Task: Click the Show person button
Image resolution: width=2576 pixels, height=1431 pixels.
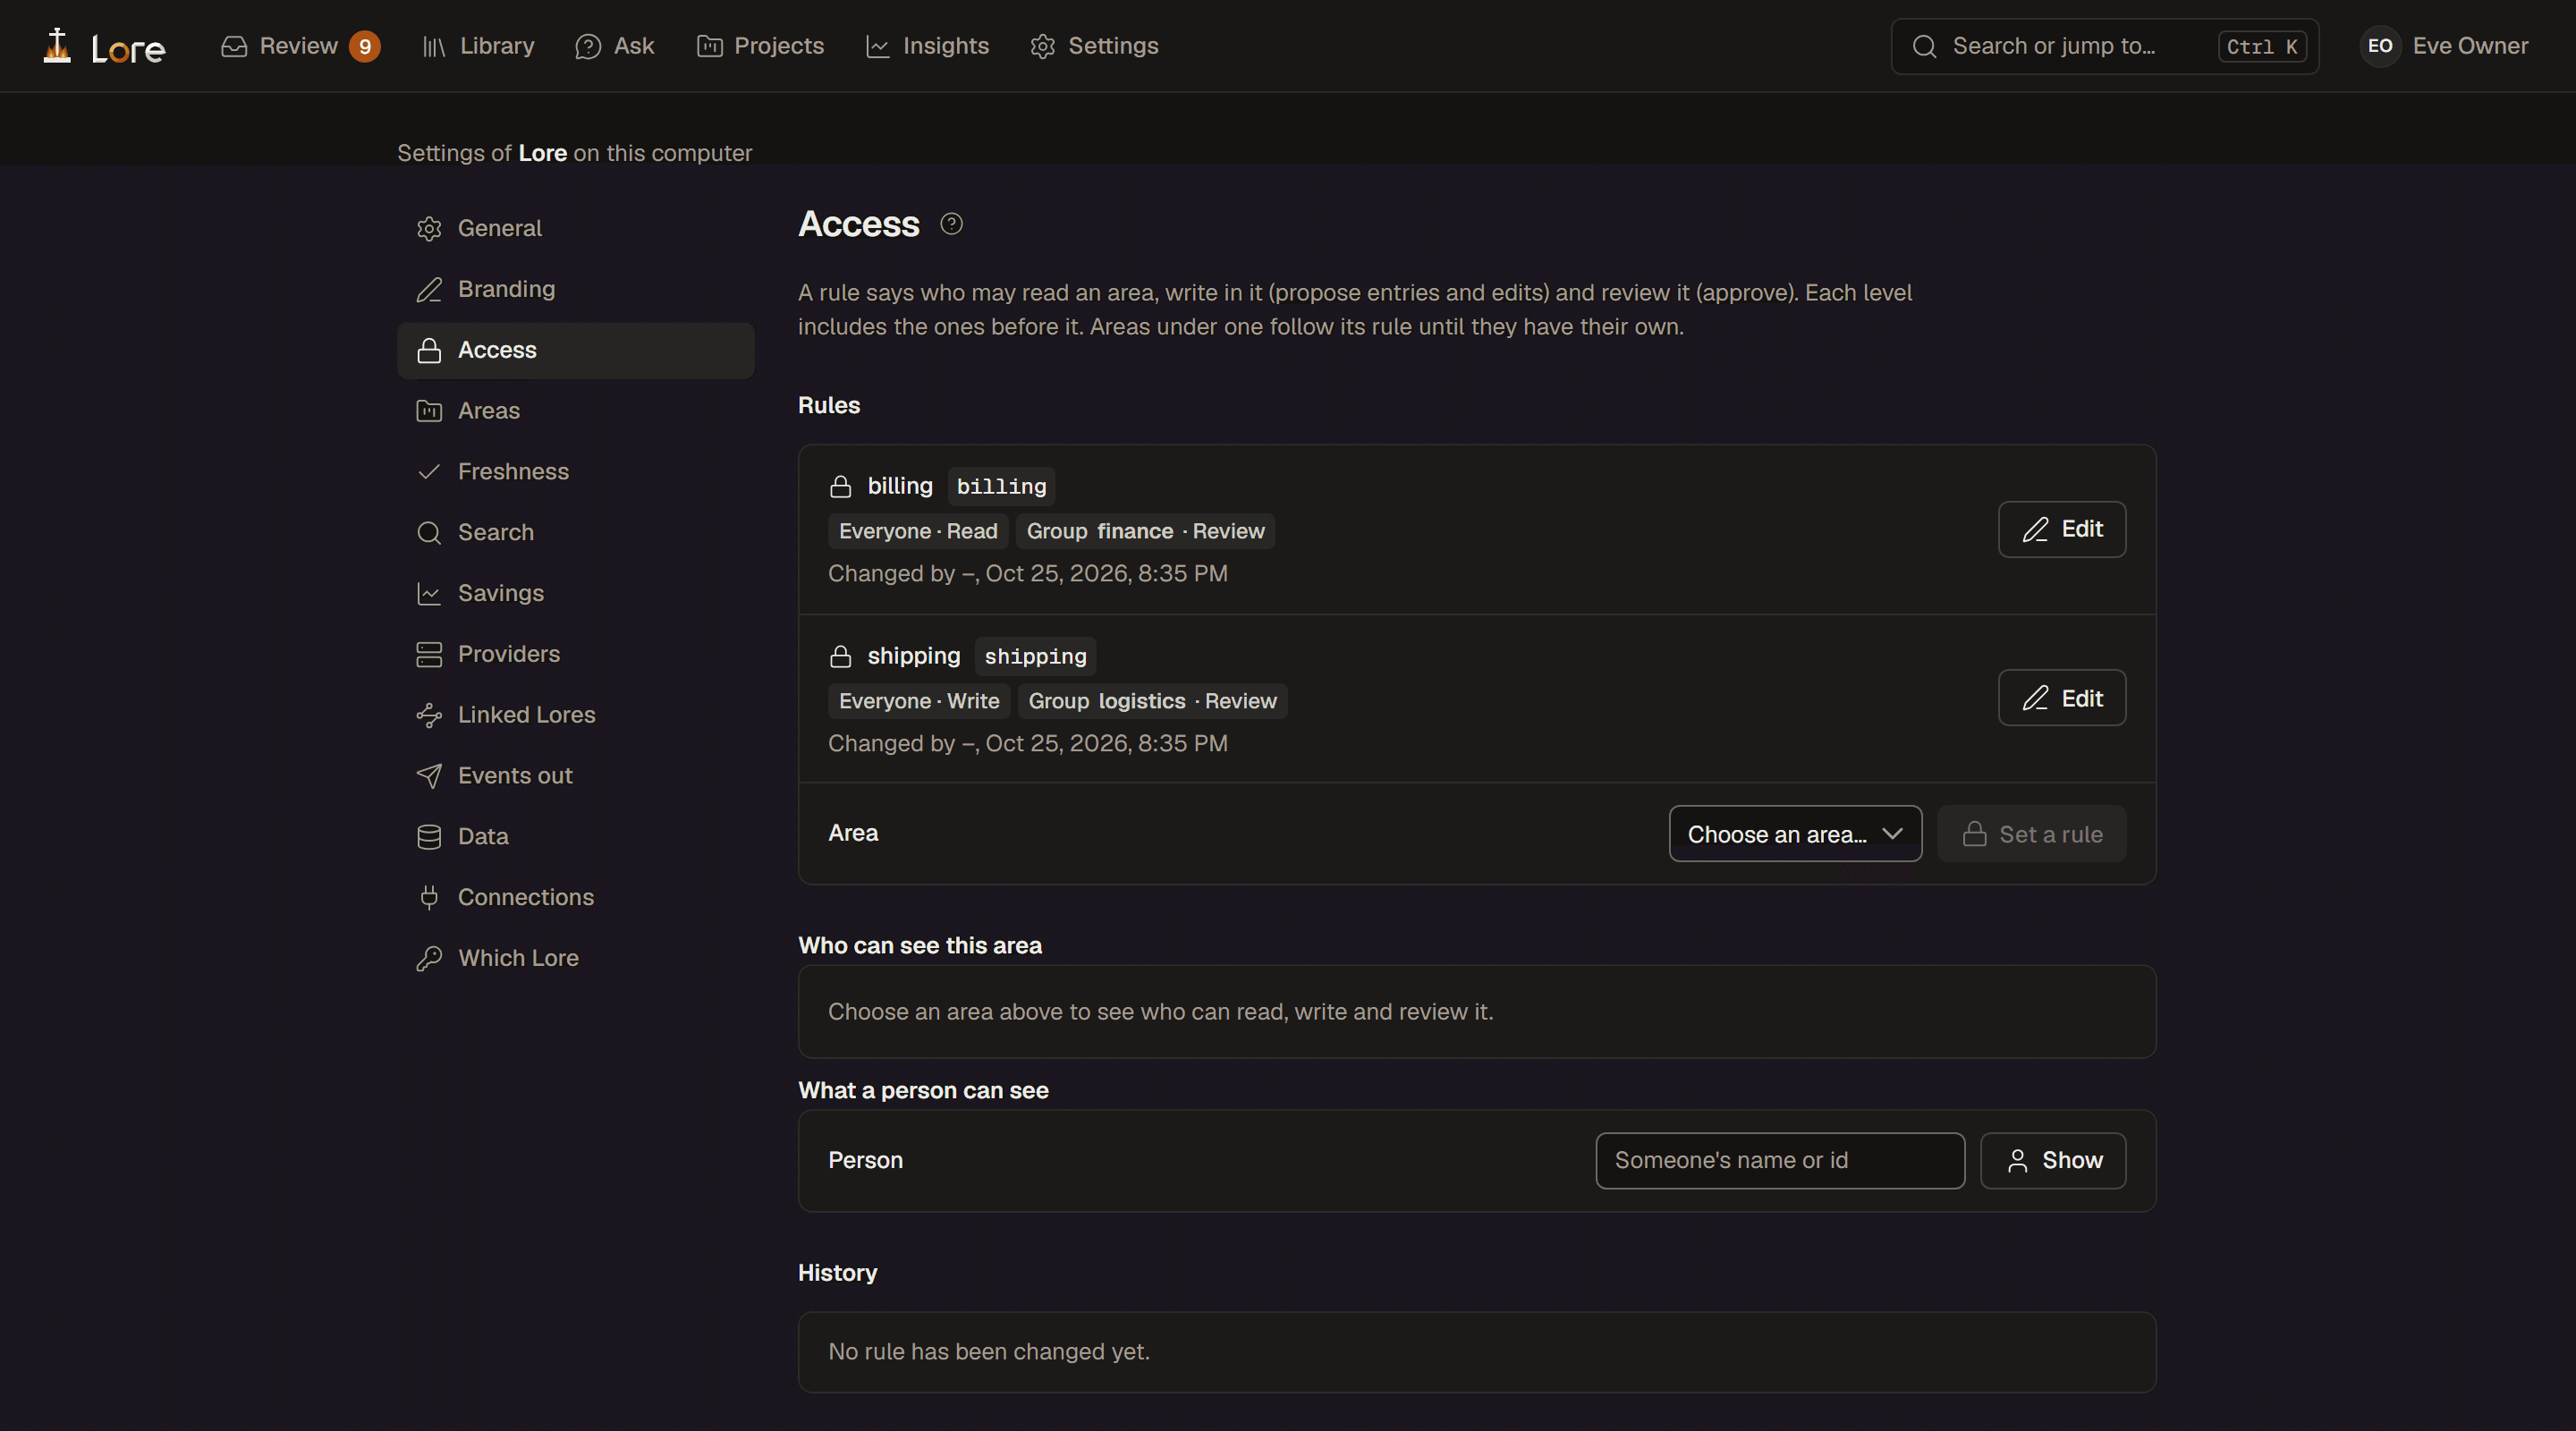Action: (x=2053, y=1160)
